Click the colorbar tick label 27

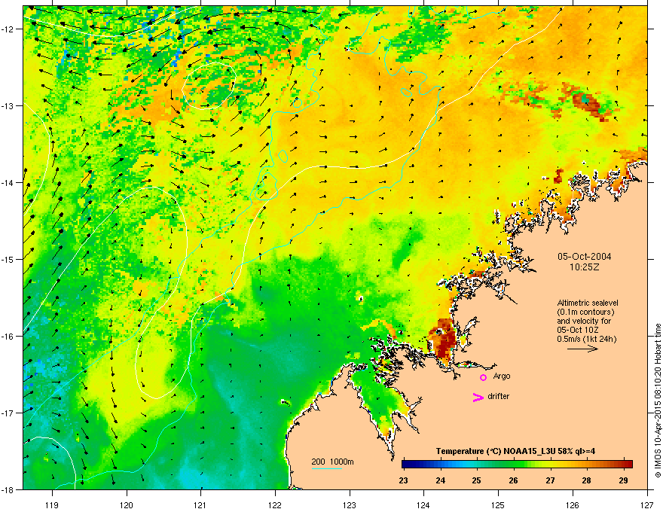[x=550, y=480]
